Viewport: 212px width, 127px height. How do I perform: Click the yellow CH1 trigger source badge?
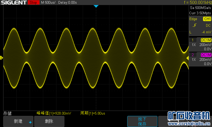[207, 19]
